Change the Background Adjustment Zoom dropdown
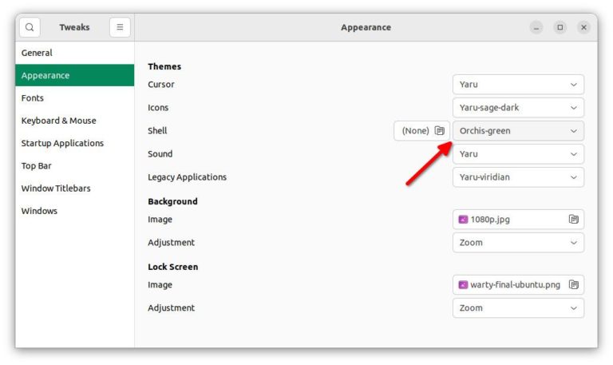 point(518,243)
